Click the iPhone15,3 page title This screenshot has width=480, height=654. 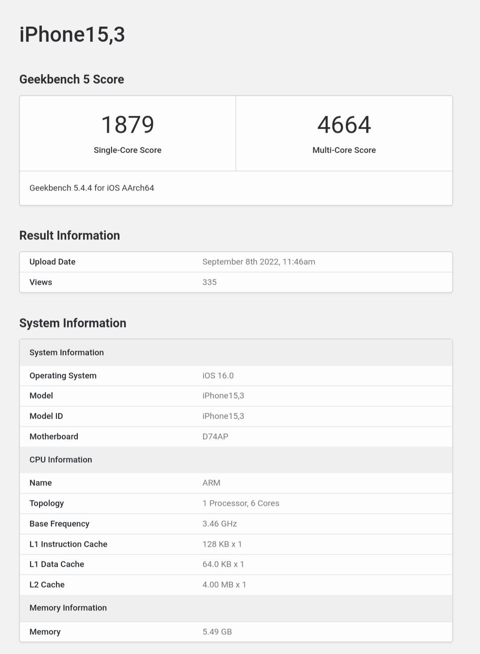point(72,35)
